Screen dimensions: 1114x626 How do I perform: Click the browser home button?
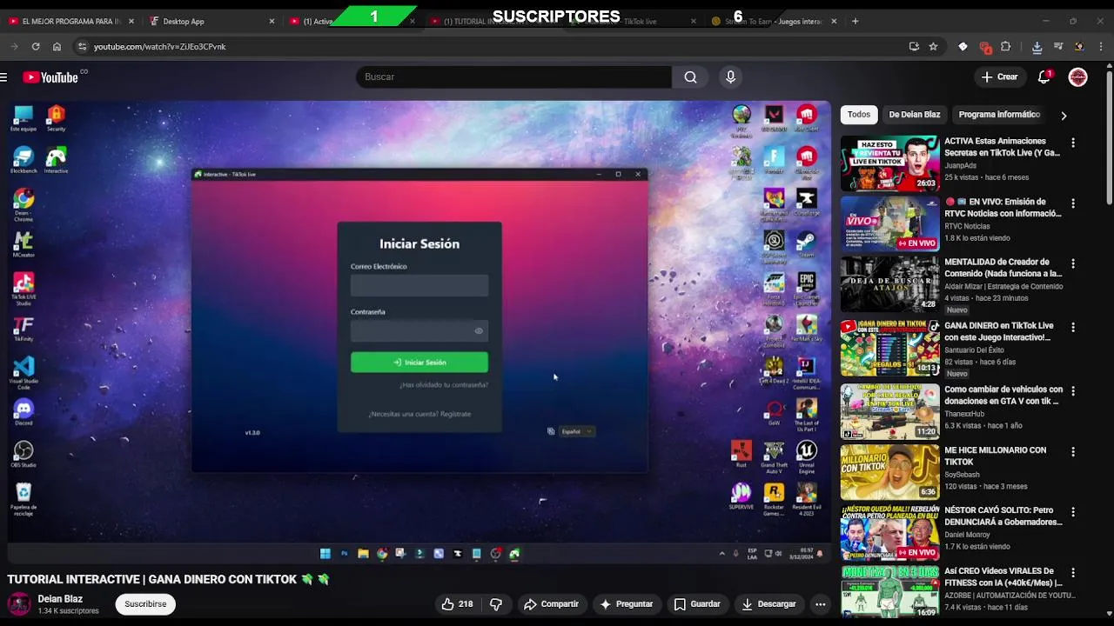(x=57, y=46)
